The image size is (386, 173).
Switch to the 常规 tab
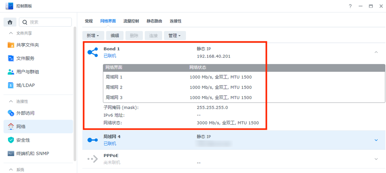pos(89,21)
